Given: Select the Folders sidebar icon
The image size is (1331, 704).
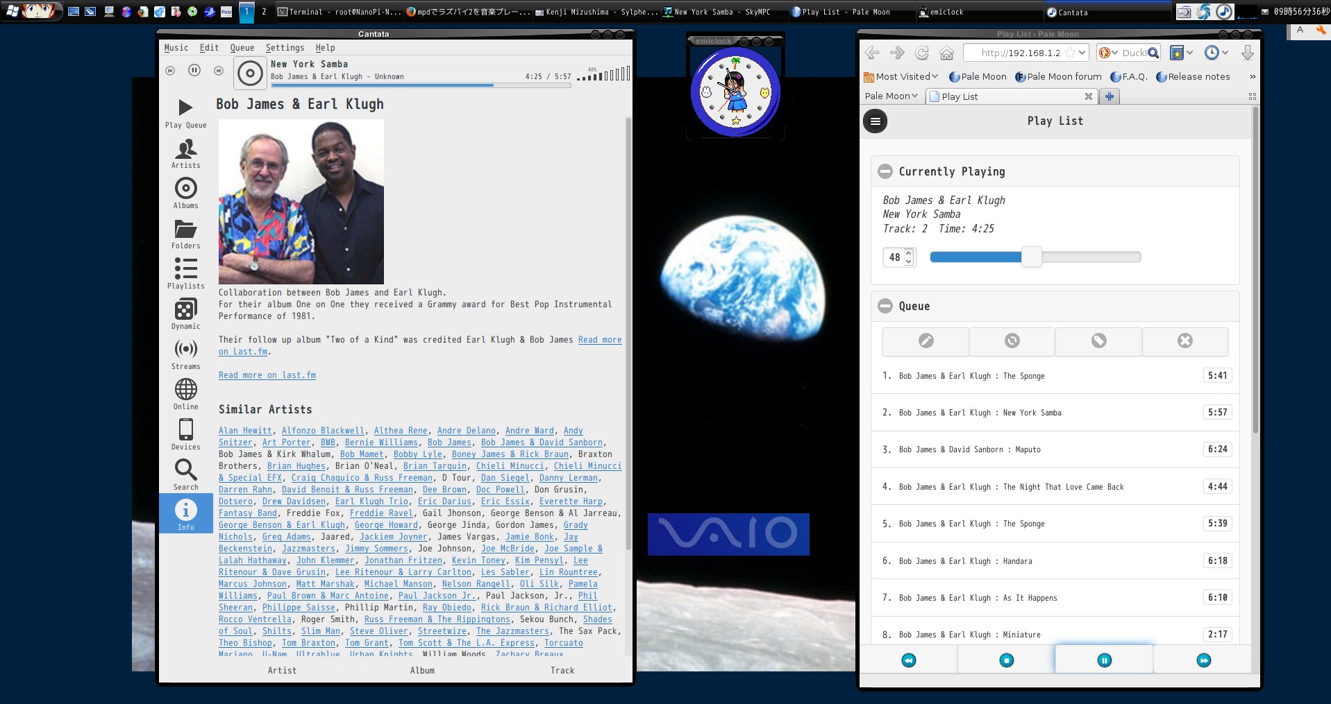Looking at the screenshot, I should [x=185, y=233].
